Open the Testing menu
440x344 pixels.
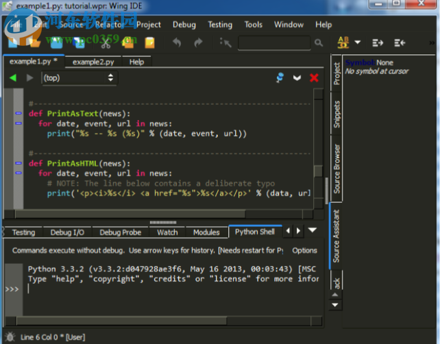tap(220, 25)
